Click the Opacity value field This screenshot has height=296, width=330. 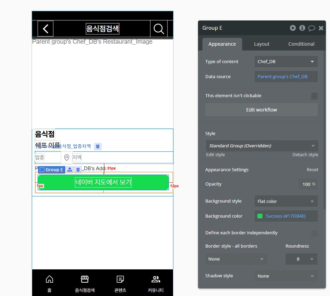(x=308, y=184)
